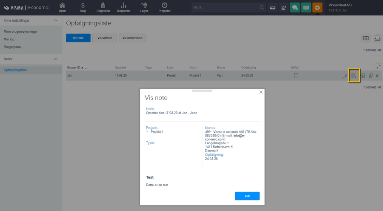Viewport: 383px width, 211px height.
Task: Click the inbox tray icon in top bar
Action: click(x=272, y=8)
